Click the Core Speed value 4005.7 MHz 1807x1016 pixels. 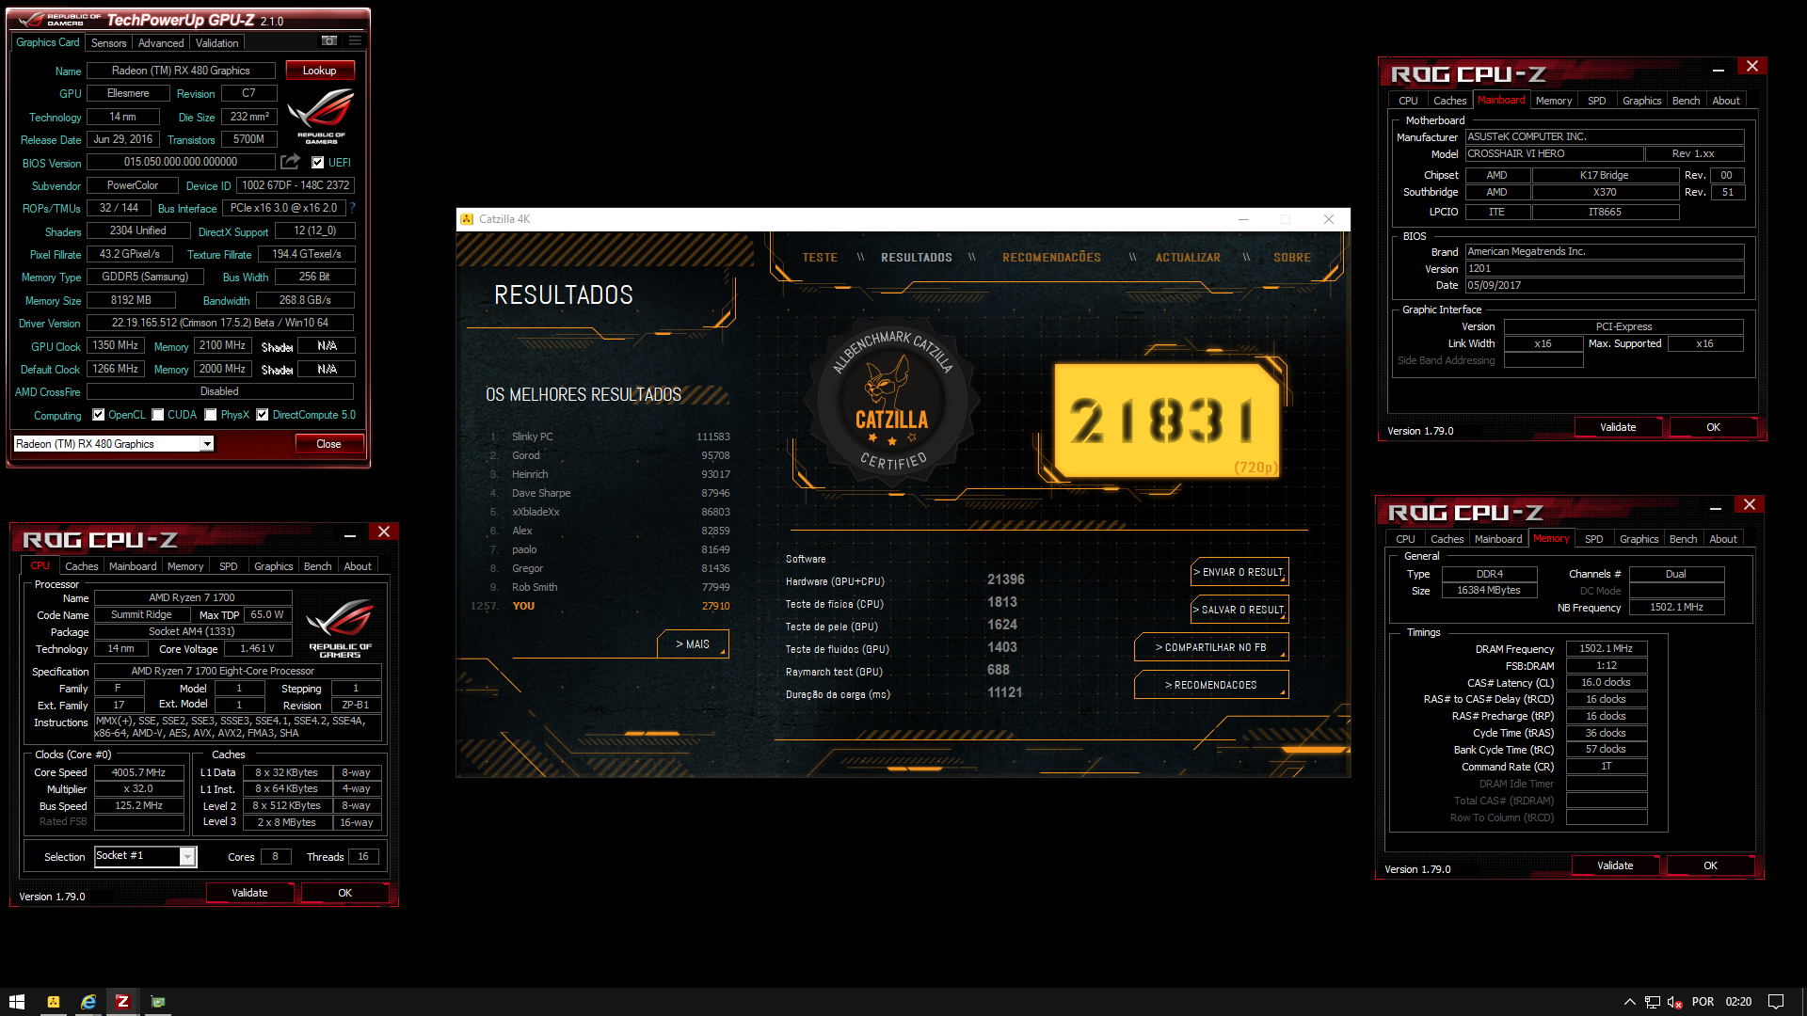pos(138,772)
